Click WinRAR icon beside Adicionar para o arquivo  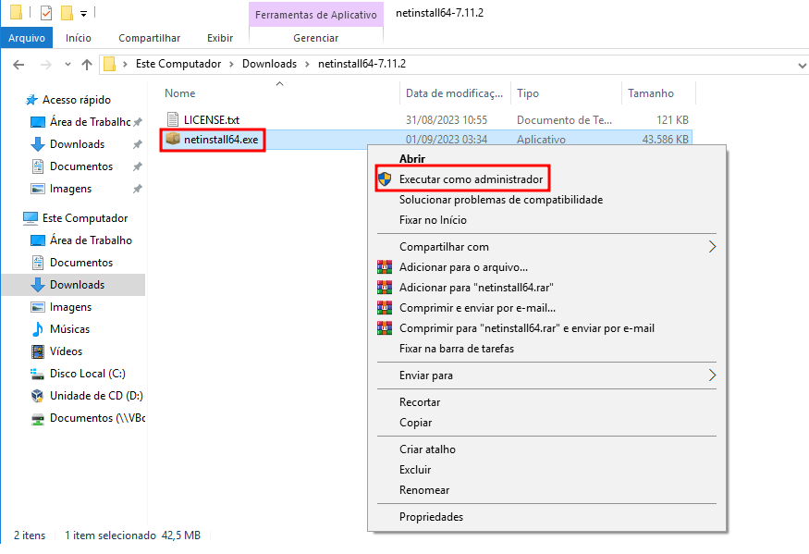coord(386,267)
